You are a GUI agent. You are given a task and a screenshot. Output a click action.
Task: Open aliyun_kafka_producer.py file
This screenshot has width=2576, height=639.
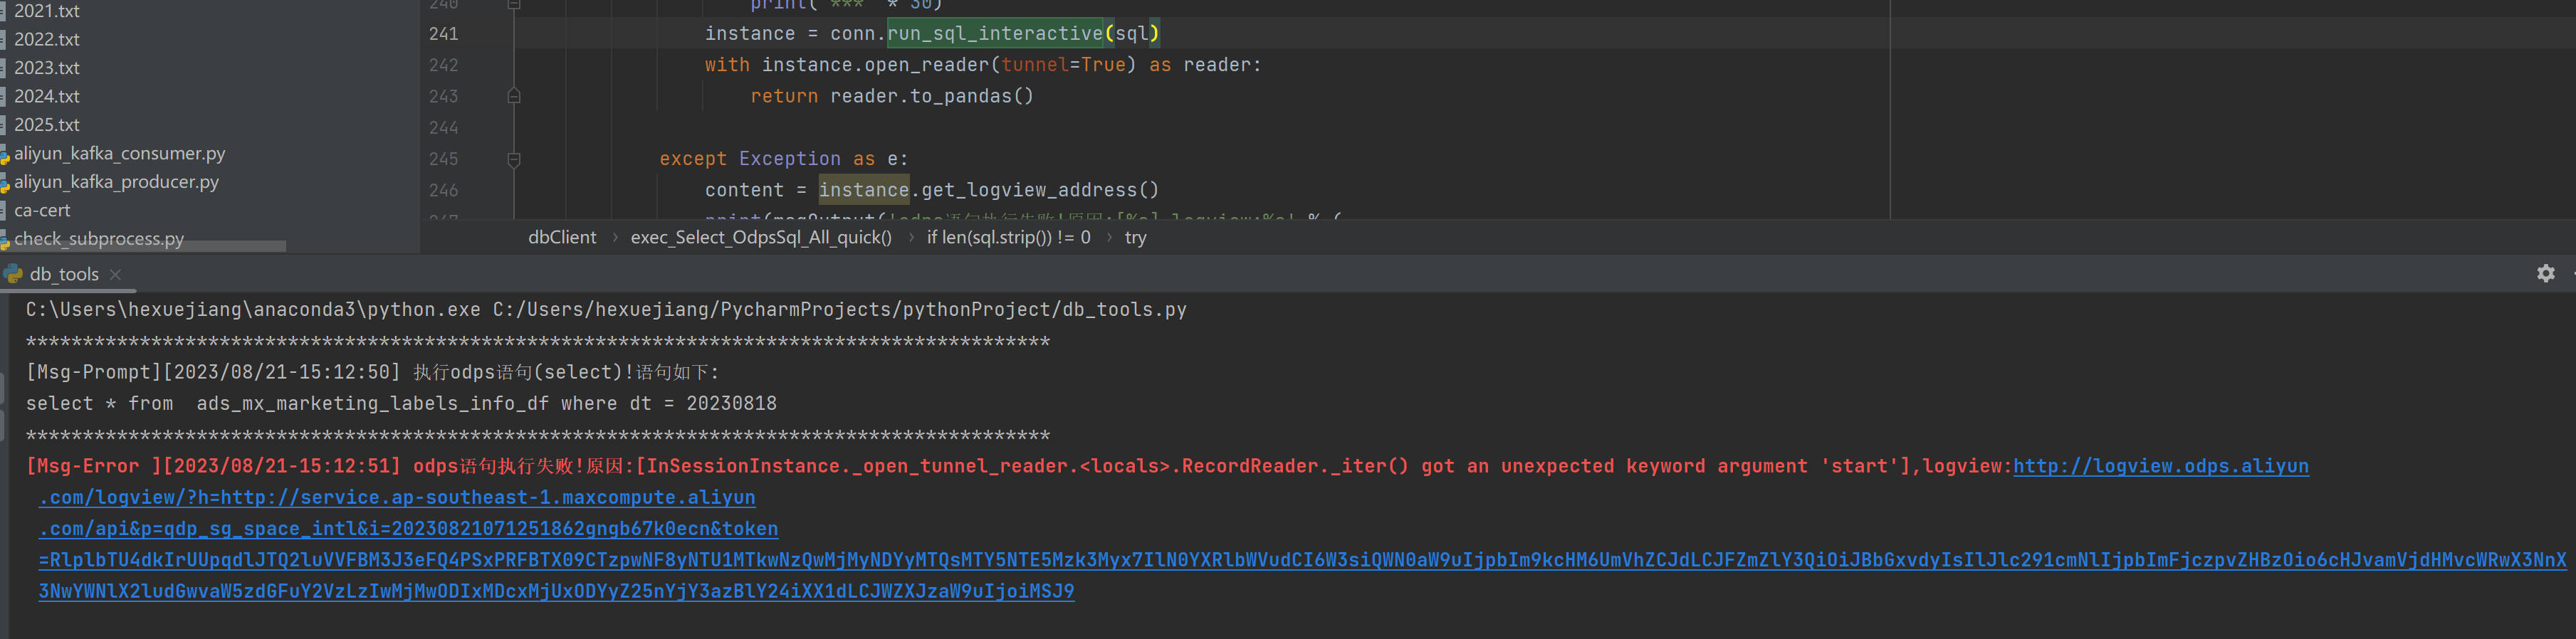tap(116, 182)
